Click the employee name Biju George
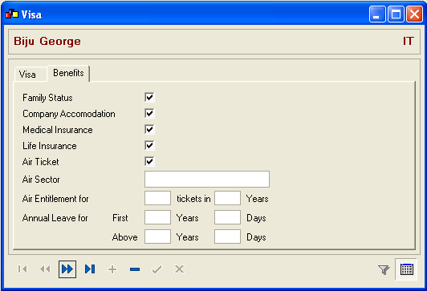Image resolution: width=427 pixels, height=291 pixels. pos(47,42)
